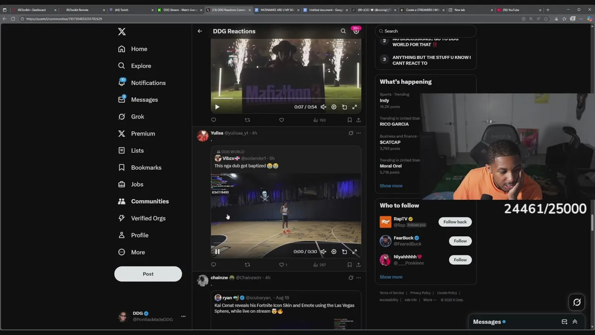Follow FearBuck

pyautogui.click(x=460, y=241)
